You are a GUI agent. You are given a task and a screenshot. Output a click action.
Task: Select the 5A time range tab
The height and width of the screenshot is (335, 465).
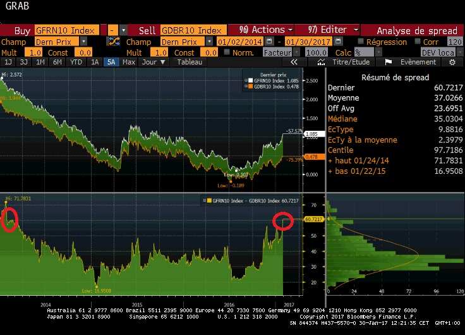click(111, 63)
